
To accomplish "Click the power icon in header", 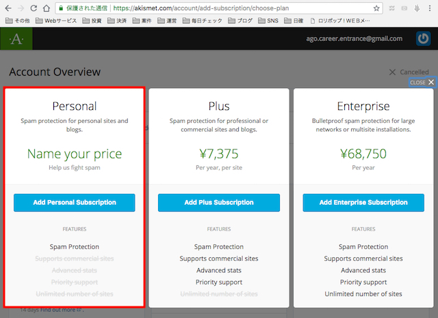I will coord(424,39).
